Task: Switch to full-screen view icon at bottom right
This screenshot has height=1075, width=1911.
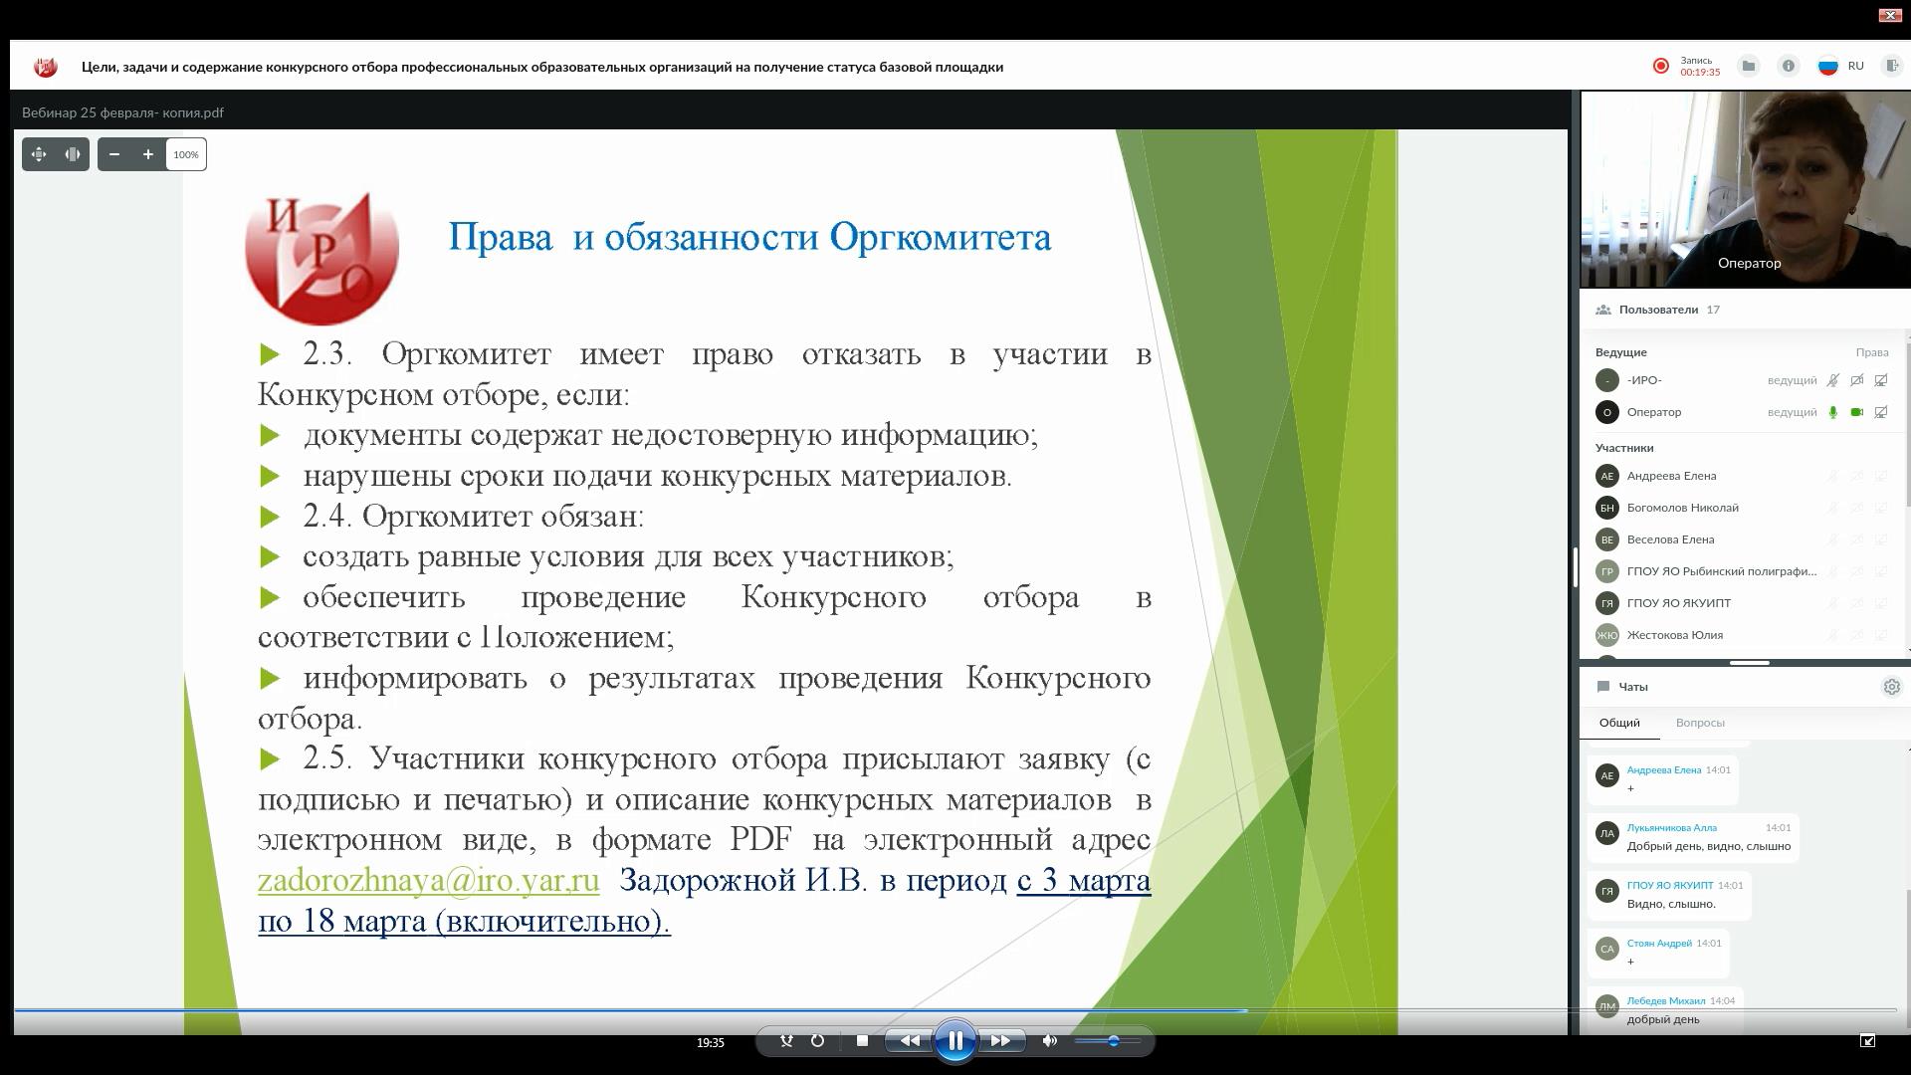Action: (1867, 1041)
